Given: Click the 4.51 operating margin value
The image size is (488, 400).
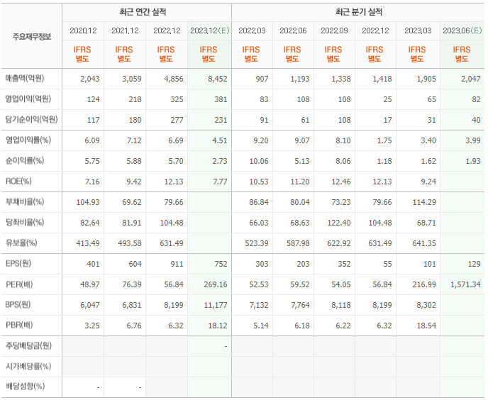Looking at the screenshot, I should pyautogui.click(x=220, y=140).
